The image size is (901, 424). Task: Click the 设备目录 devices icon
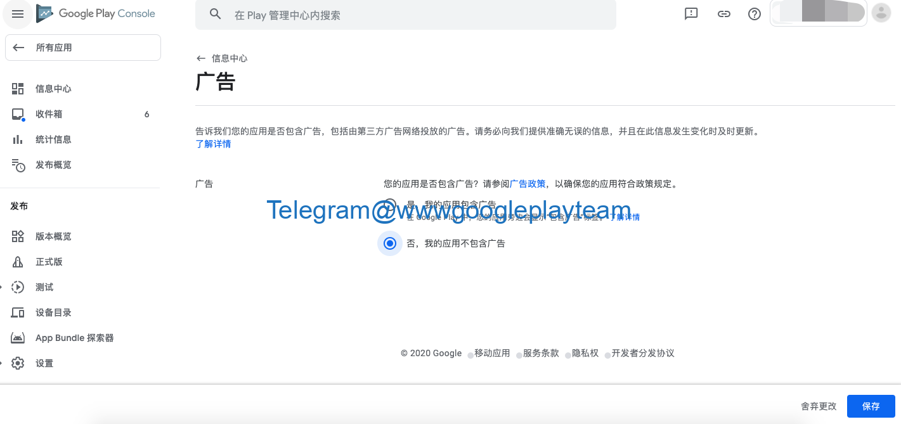18,312
